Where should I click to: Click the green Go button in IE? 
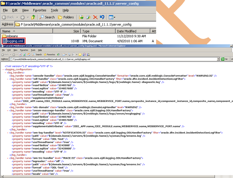(224, 59)
